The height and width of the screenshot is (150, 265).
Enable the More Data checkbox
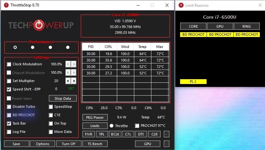click(51, 132)
